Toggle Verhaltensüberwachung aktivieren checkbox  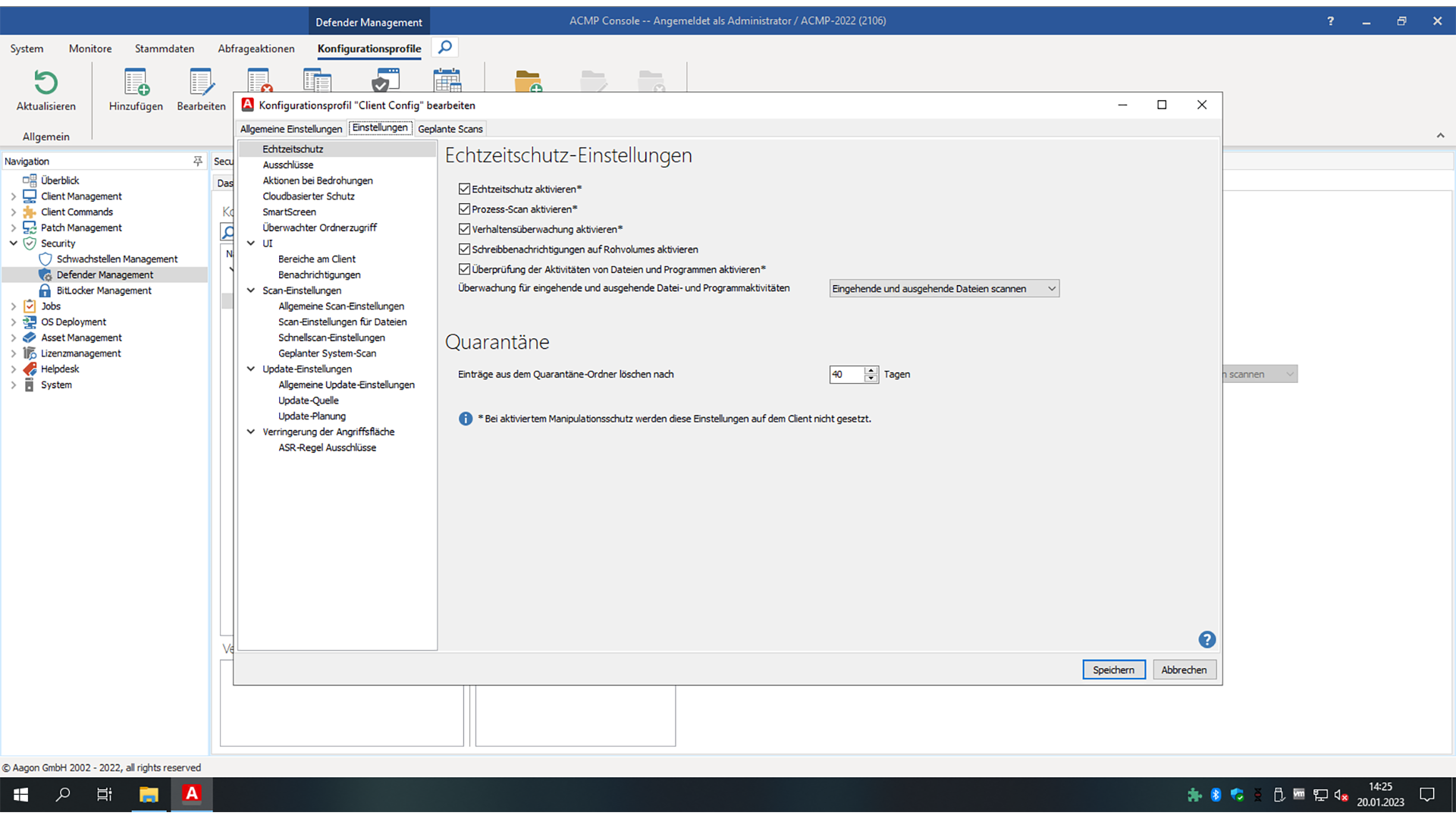tap(464, 229)
